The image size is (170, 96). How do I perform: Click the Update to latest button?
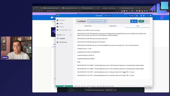point(107,16)
